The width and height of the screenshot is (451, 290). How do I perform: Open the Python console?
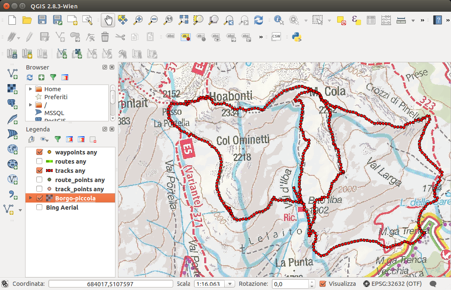click(x=297, y=37)
